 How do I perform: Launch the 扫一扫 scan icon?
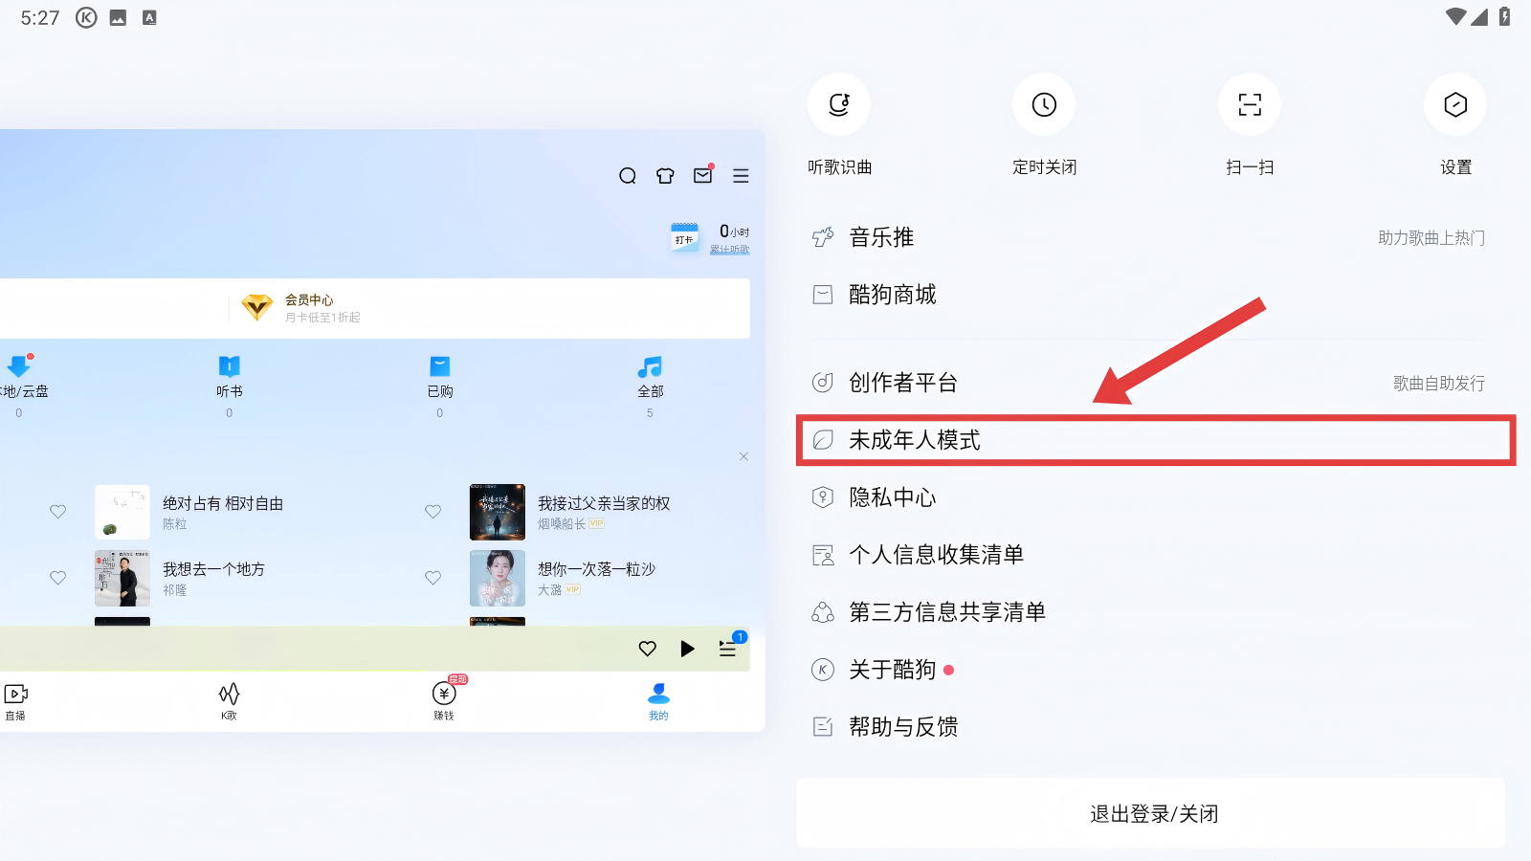1250,104
